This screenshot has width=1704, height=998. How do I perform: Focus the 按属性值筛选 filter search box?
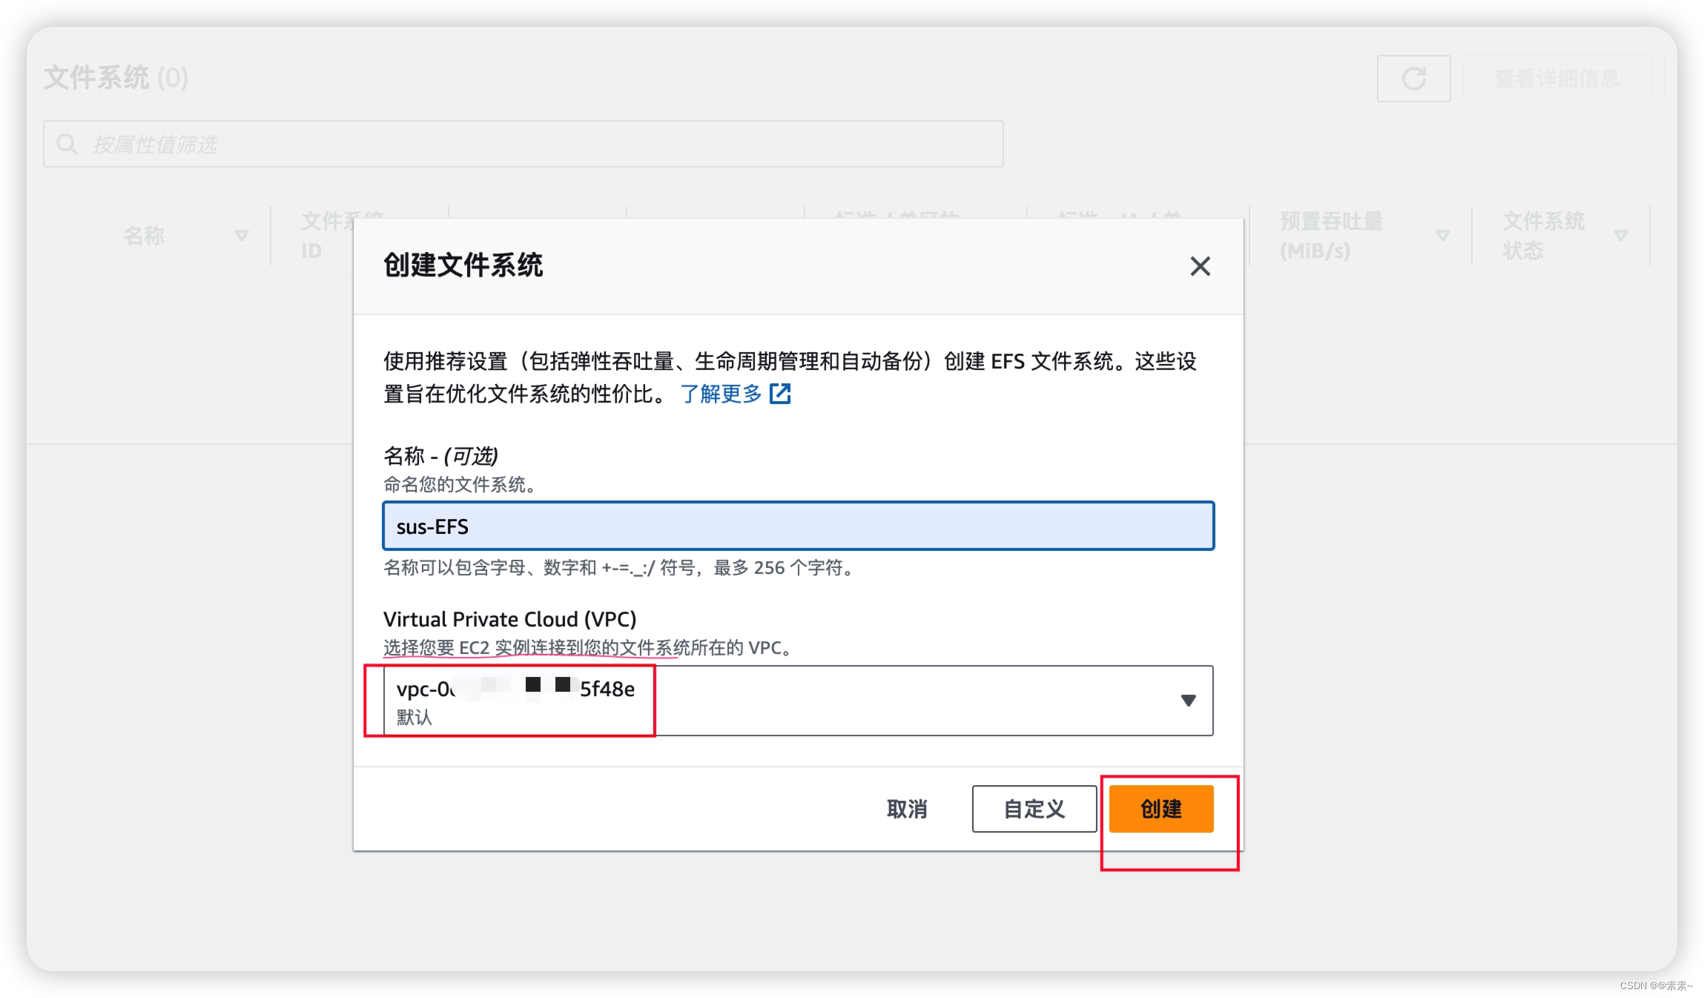click(524, 144)
